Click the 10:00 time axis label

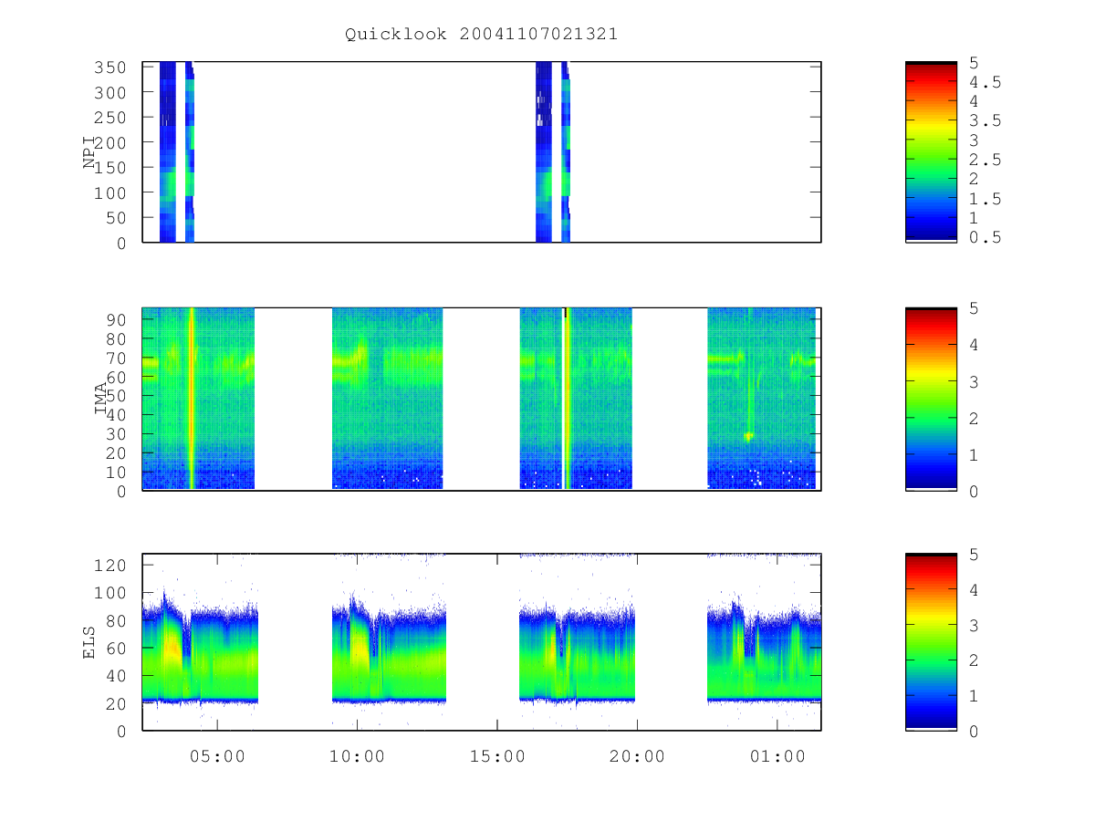[x=357, y=756]
